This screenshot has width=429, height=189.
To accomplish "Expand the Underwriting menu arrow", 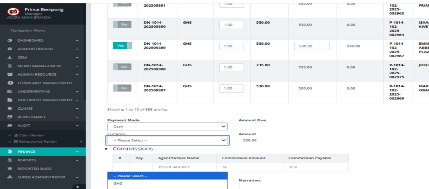I will point(77,92).
